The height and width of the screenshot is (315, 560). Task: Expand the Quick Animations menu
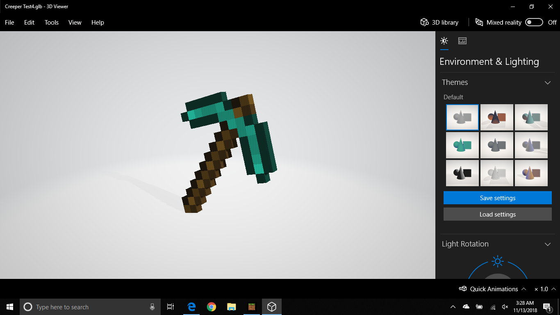(x=492, y=289)
